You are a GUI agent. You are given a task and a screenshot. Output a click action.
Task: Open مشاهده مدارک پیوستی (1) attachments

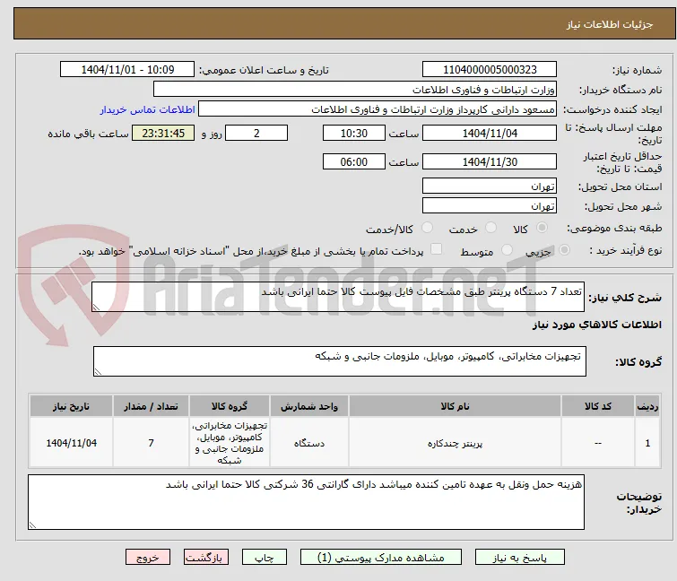pyautogui.click(x=381, y=558)
